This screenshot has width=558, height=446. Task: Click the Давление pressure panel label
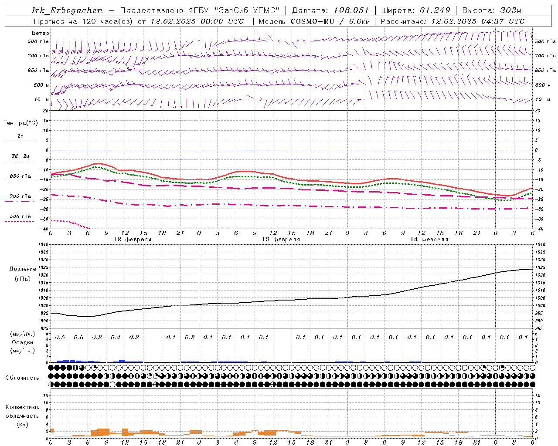(x=23, y=269)
